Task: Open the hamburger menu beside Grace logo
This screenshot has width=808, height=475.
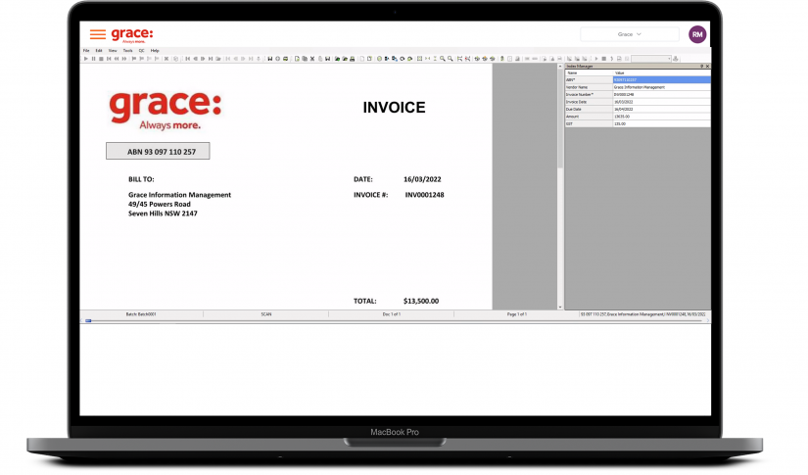Action: 97,34
